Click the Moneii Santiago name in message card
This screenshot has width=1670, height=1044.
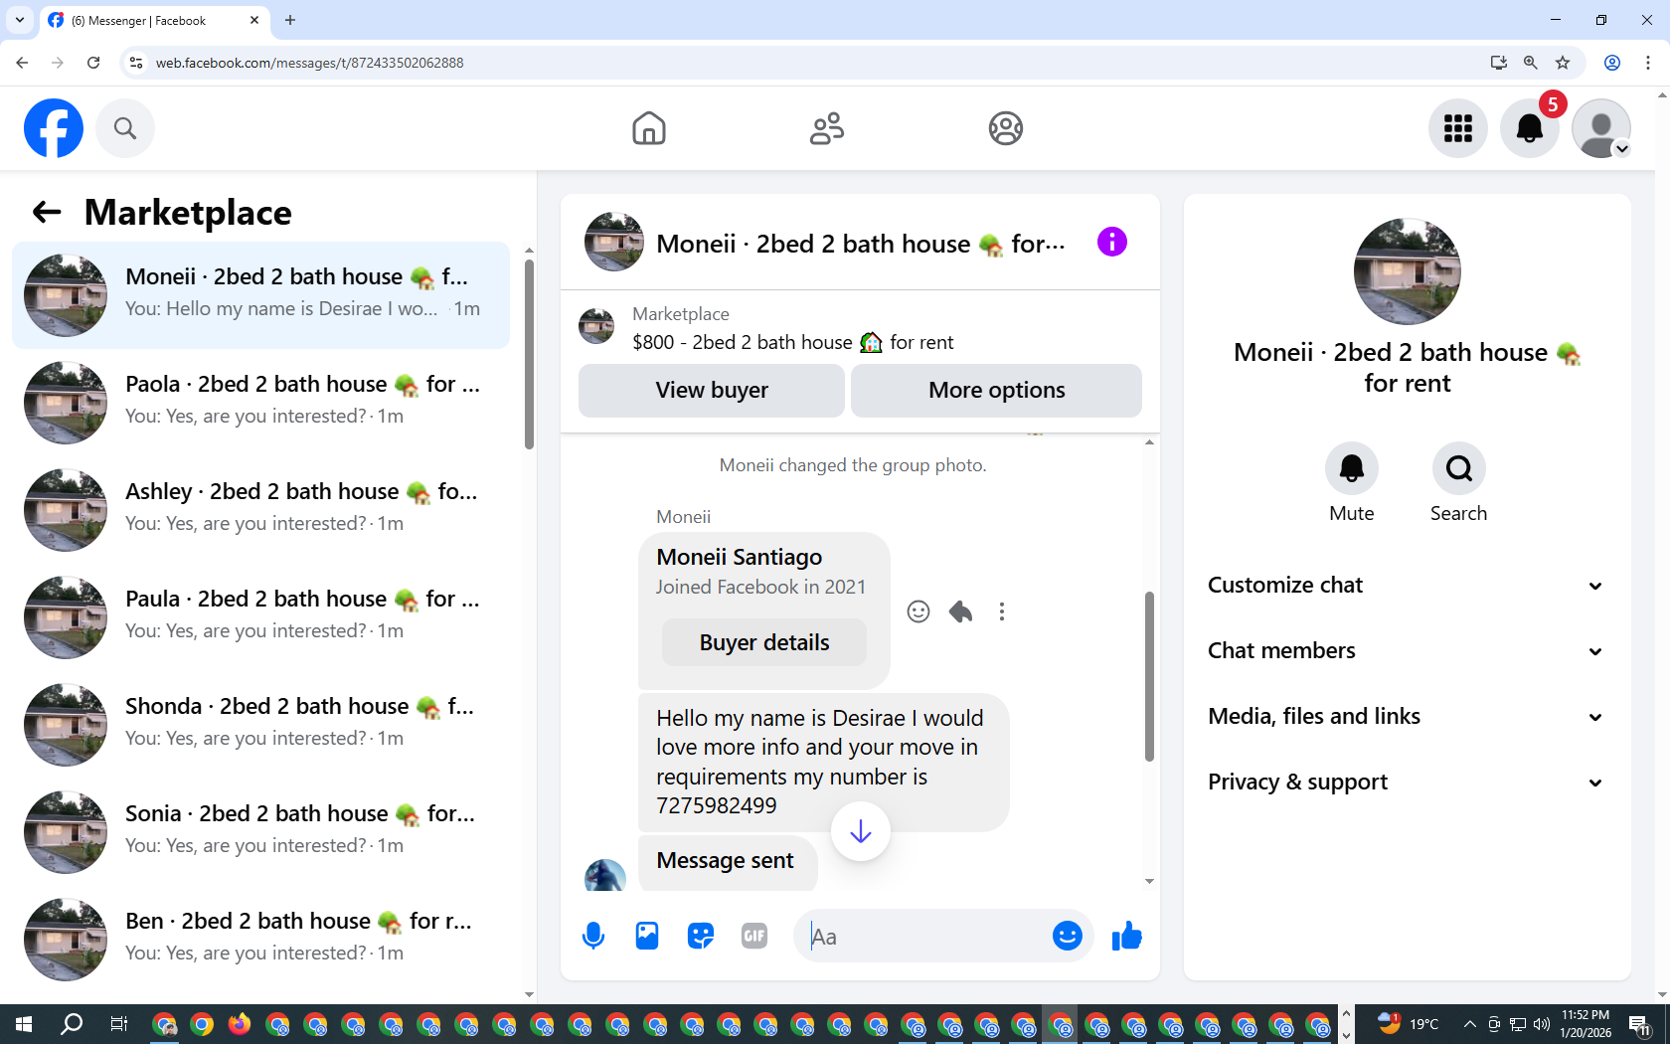click(x=740, y=557)
